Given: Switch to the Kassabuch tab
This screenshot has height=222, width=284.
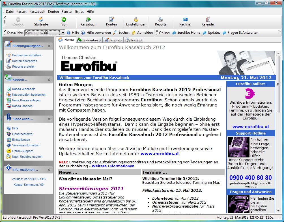Looking at the screenshot, I should 89,40.
